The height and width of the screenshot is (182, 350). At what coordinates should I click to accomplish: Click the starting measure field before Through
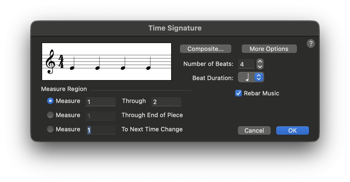click(x=100, y=102)
